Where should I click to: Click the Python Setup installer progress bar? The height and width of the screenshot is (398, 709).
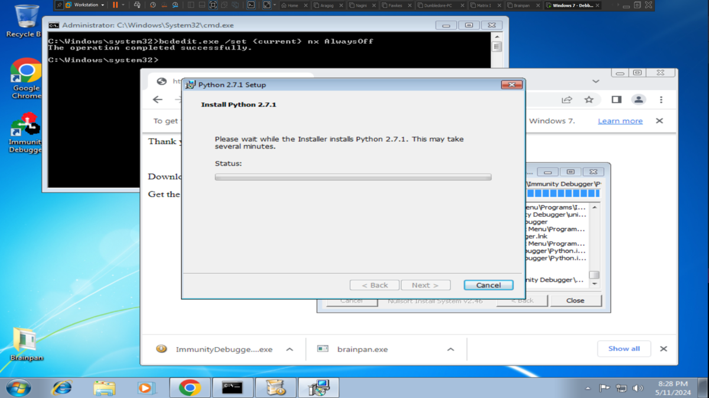click(353, 177)
